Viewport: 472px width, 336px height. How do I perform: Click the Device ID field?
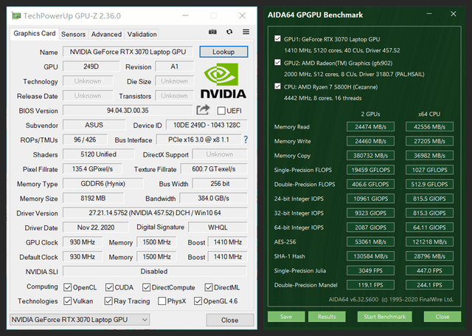(206, 125)
